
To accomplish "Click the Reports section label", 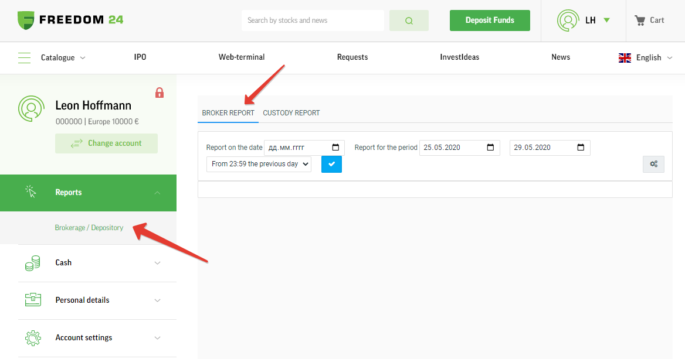I will (x=69, y=192).
